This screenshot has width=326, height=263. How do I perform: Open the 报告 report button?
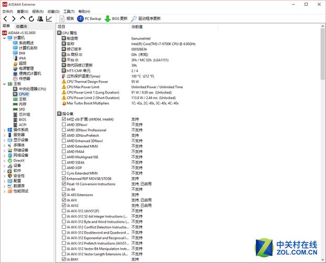[67, 18]
